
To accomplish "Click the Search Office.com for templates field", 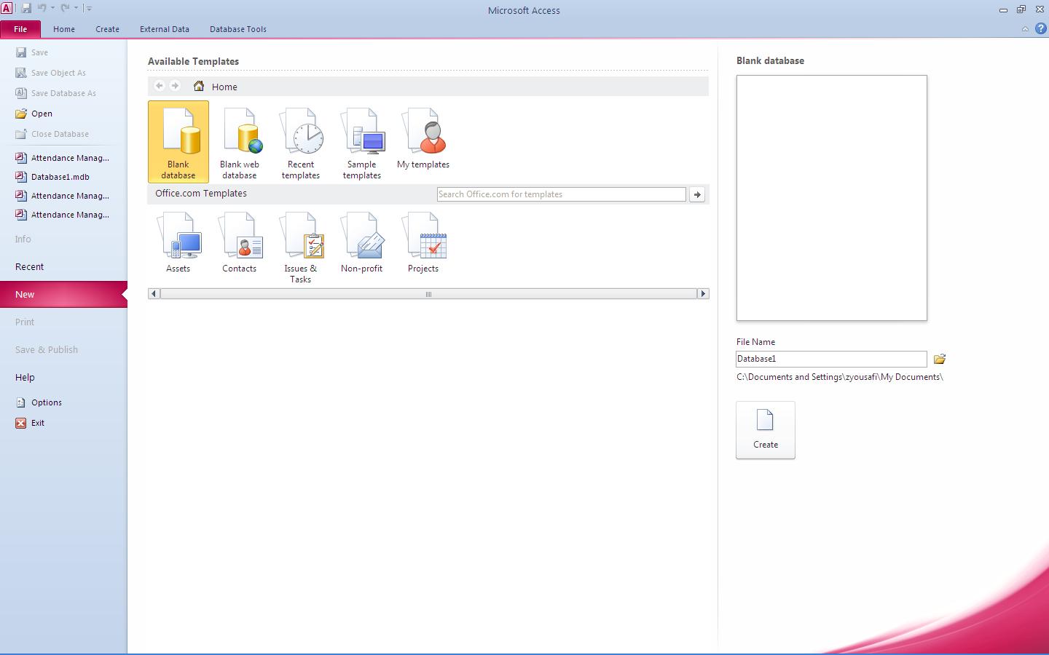I will point(562,194).
